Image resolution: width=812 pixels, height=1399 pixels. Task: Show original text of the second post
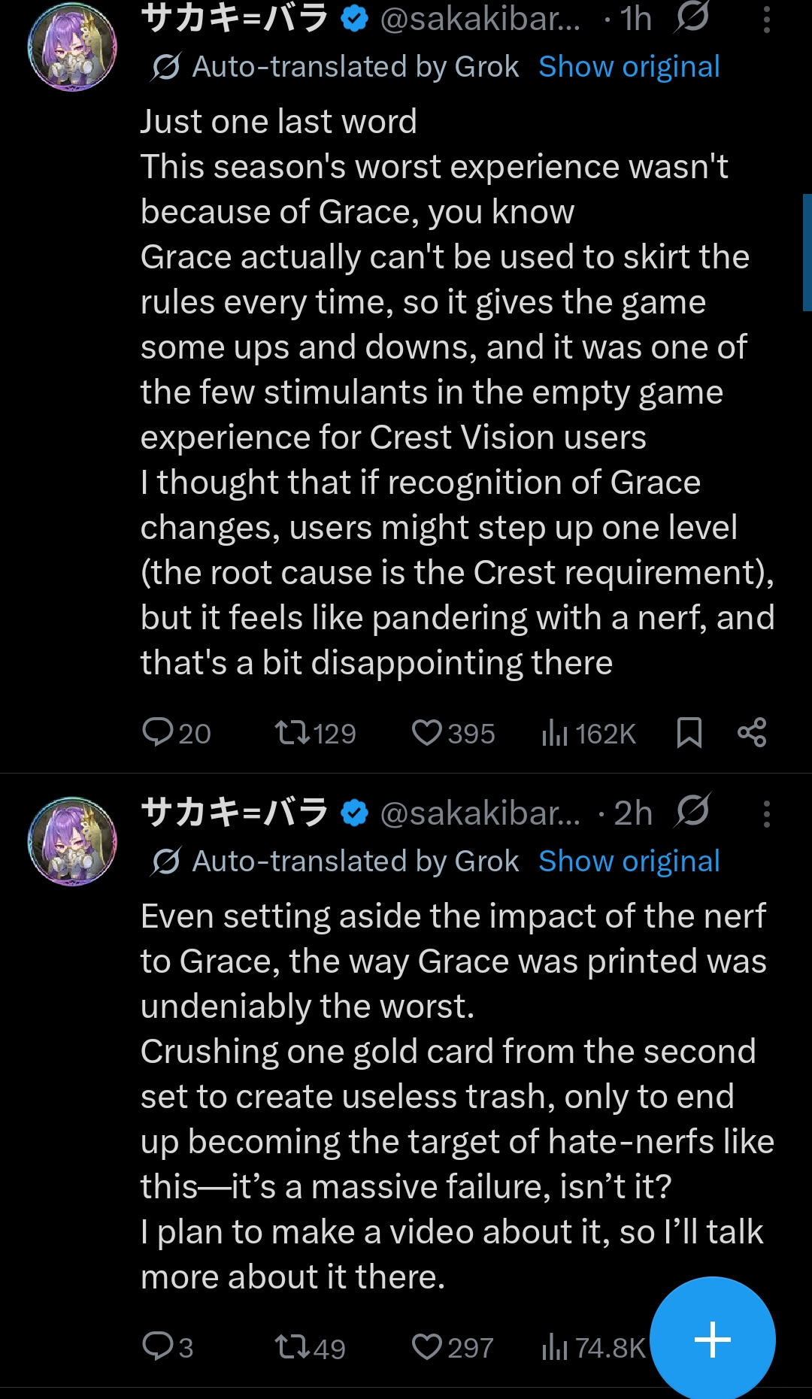tap(629, 862)
